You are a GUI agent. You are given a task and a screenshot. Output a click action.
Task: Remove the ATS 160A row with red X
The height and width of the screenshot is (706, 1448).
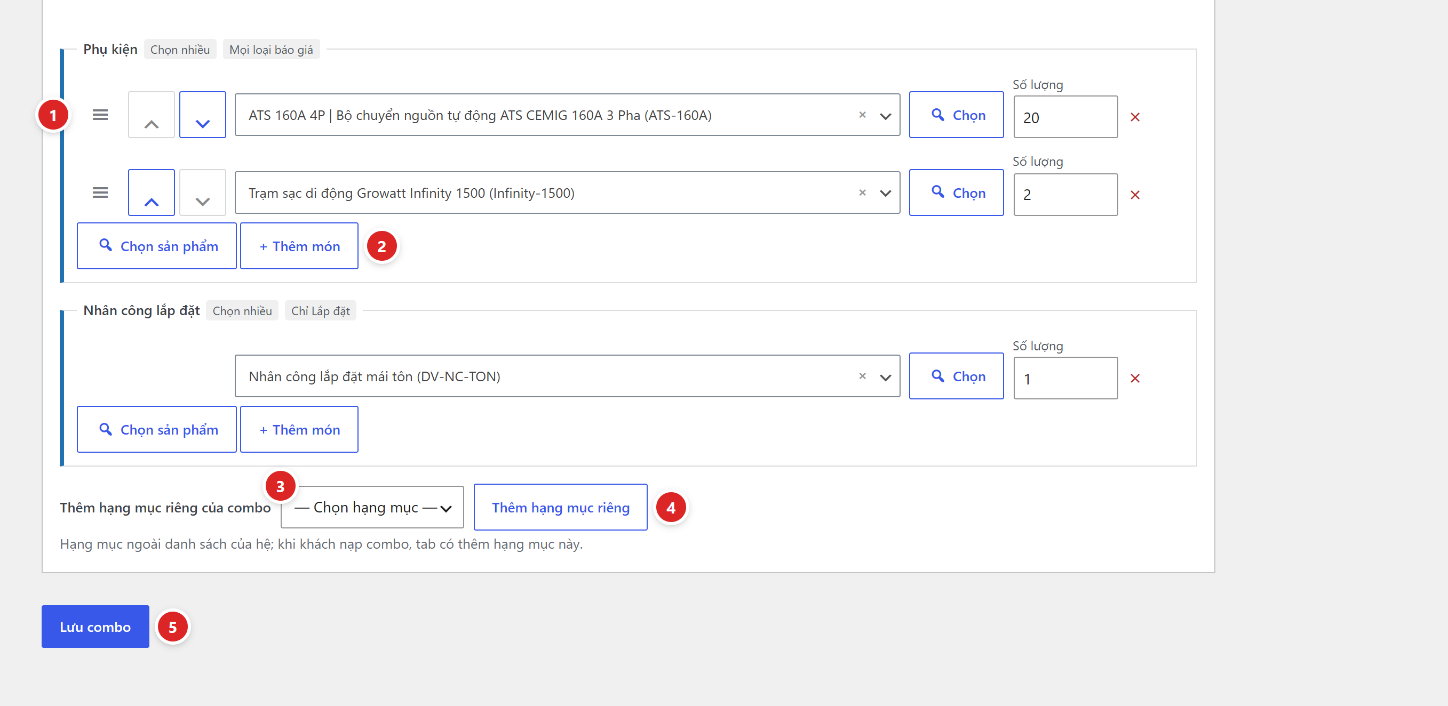pyautogui.click(x=1135, y=117)
